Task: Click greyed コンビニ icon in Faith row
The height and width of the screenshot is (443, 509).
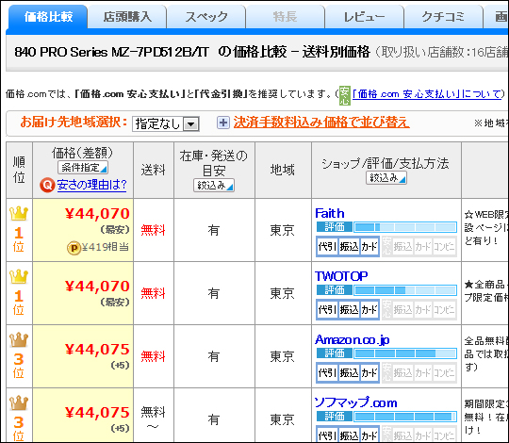Action: 444,247
